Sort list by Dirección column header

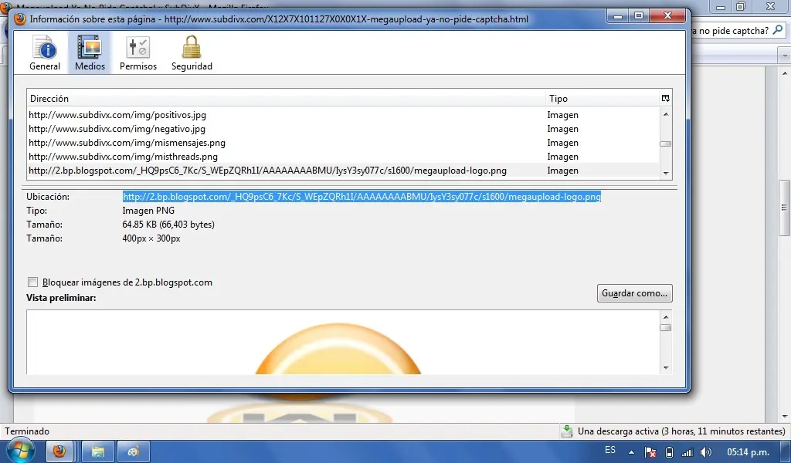[x=287, y=98]
